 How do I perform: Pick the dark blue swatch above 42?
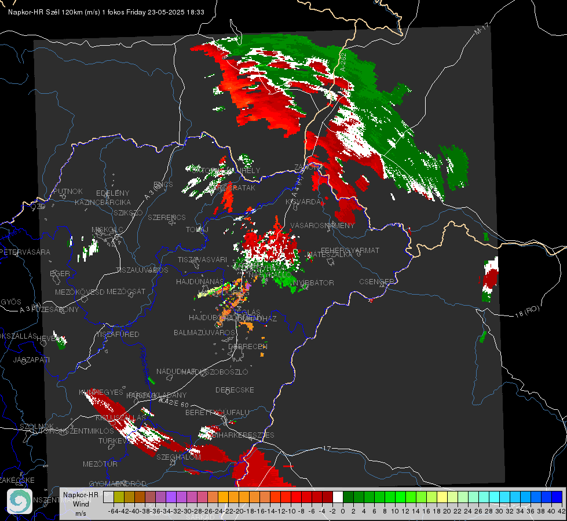pyautogui.click(x=557, y=497)
